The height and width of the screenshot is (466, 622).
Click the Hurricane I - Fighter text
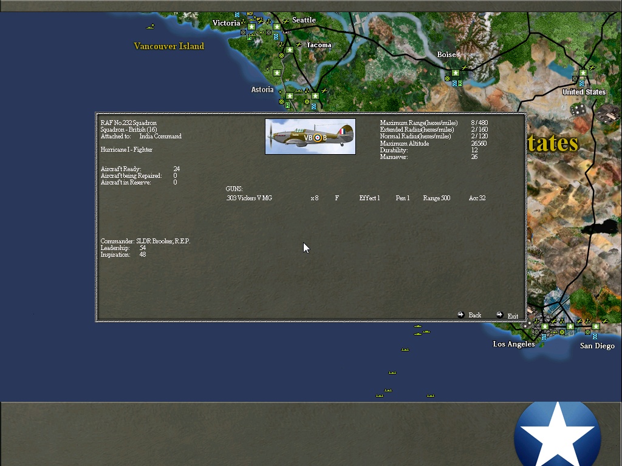[x=126, y=149]
